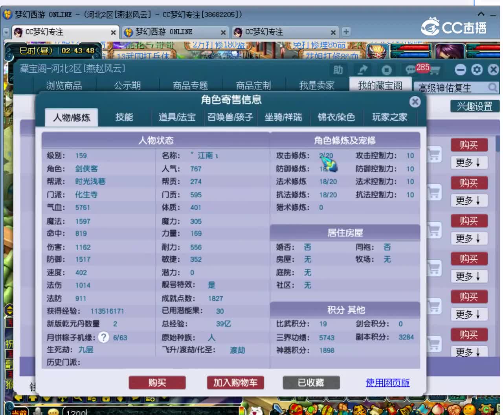Switch to 玩家之家 tab
Viewport: 503px width, 415px height.
[390, 117]
